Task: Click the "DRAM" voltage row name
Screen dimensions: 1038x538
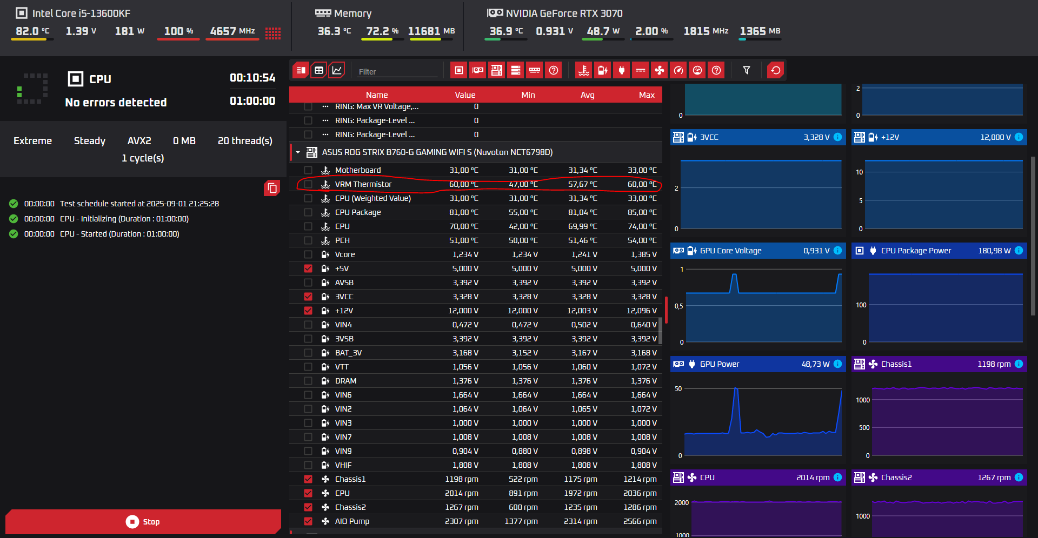Action: click(346, 381)
